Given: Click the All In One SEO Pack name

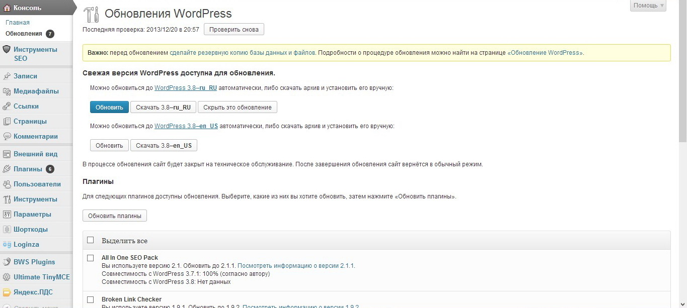Looking at the screenshot, I should click(130, 258).
